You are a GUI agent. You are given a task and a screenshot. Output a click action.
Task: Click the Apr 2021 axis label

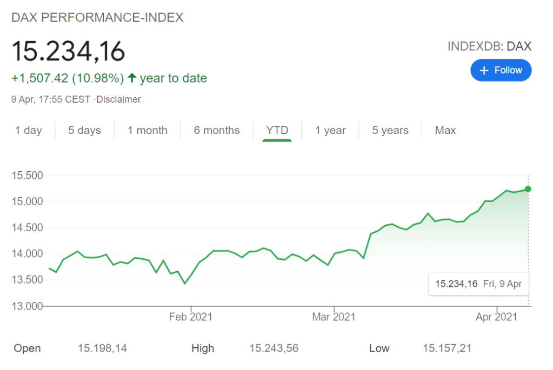pyautogui.click(x=495, y=317)
